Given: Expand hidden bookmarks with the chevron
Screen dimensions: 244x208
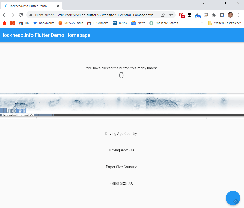Looking at the screenshot, I should pyautogui.click(x=202, y=23).
